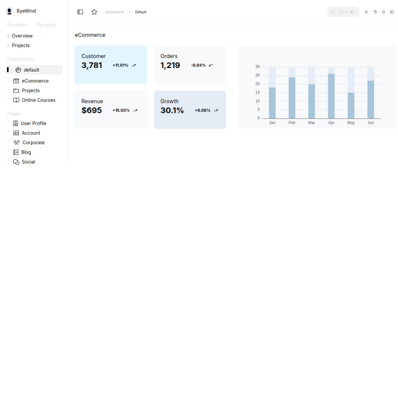Expand the Corporate page entry
The height and width of the screenshot is (398, 398).
tap(8, 142)
